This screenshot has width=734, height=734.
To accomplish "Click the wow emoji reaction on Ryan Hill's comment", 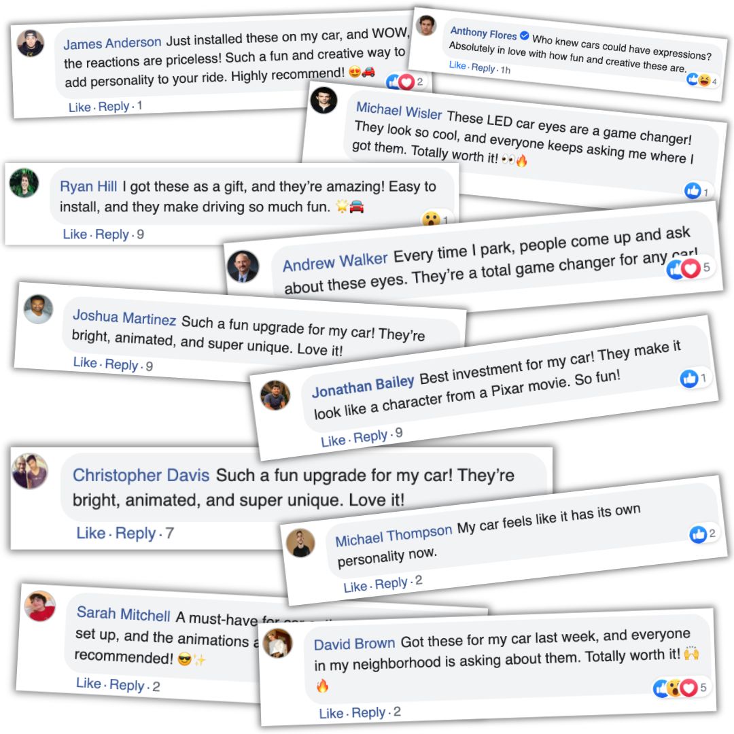I will pyautogui.click(x=430, y=220).
